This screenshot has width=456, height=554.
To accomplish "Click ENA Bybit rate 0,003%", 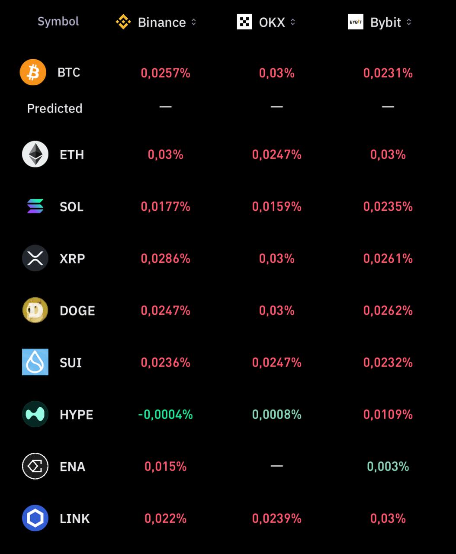I will 388,466.
